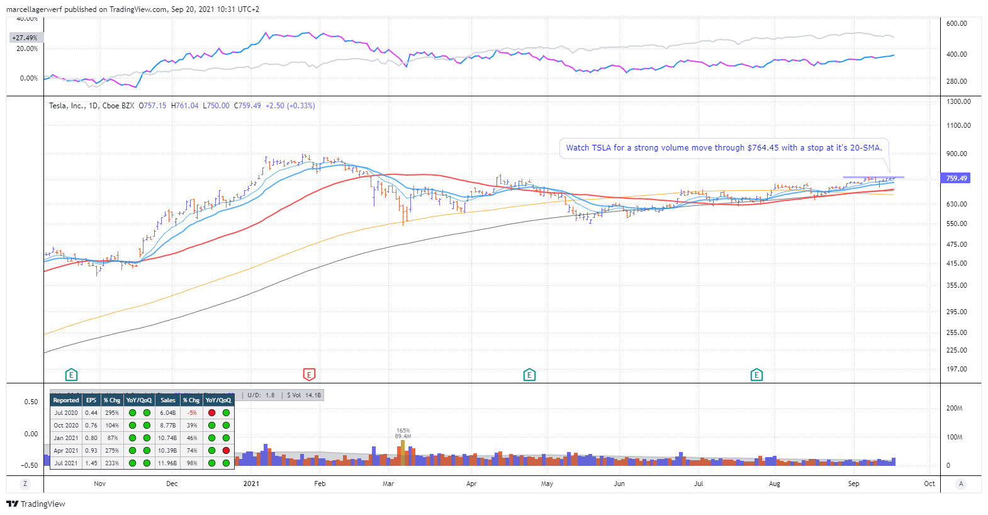The height and width of the screenshot is (515, 988).
Task: Click the A auto-scale button at bottom right
Action: pyautogui.click(x=960, y=484)
